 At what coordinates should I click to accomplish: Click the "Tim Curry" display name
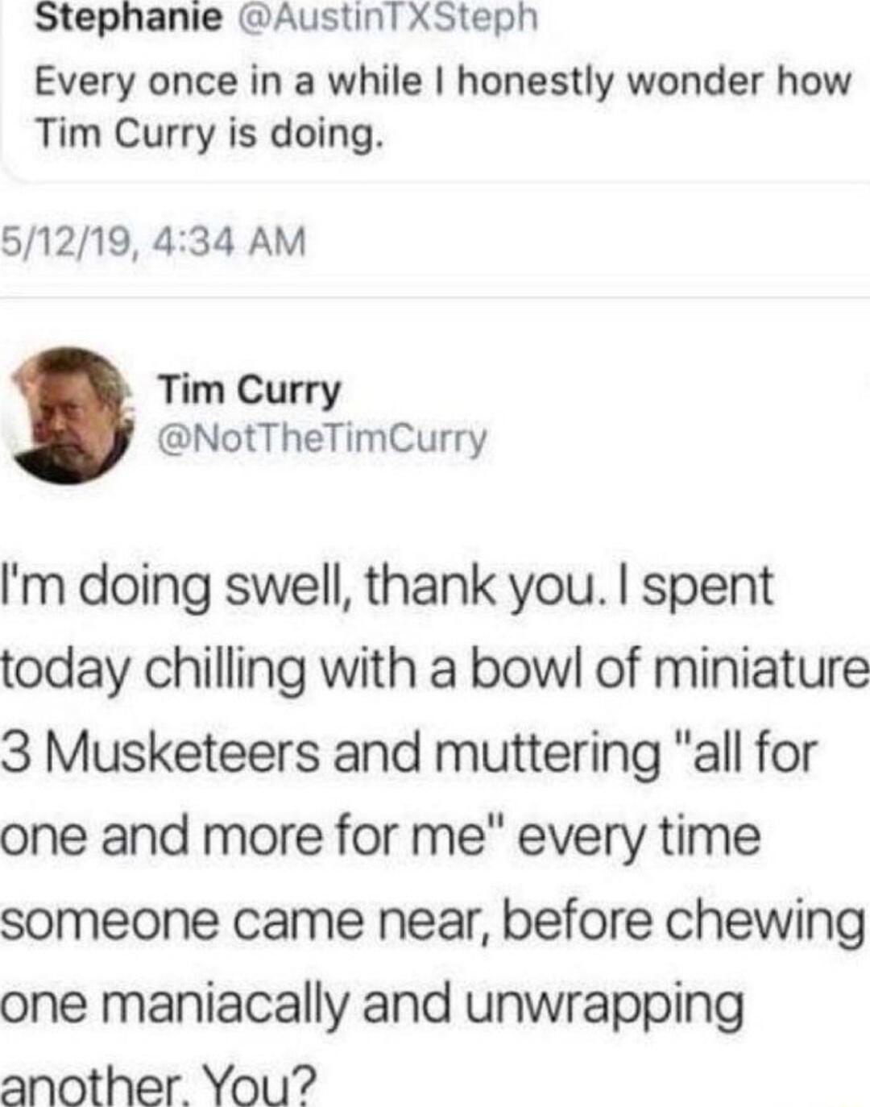point(249,391)
